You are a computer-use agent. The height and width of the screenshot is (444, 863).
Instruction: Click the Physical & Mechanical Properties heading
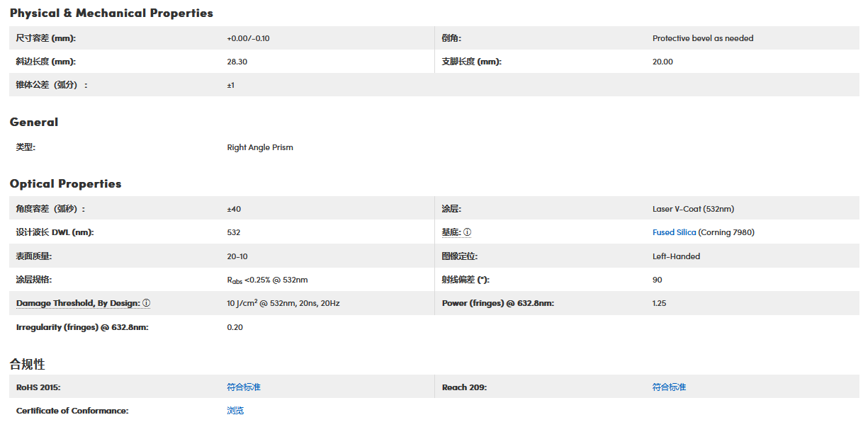[111, 13]
